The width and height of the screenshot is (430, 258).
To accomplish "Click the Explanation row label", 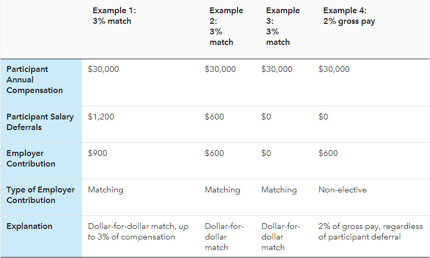I will coord(29,226).
